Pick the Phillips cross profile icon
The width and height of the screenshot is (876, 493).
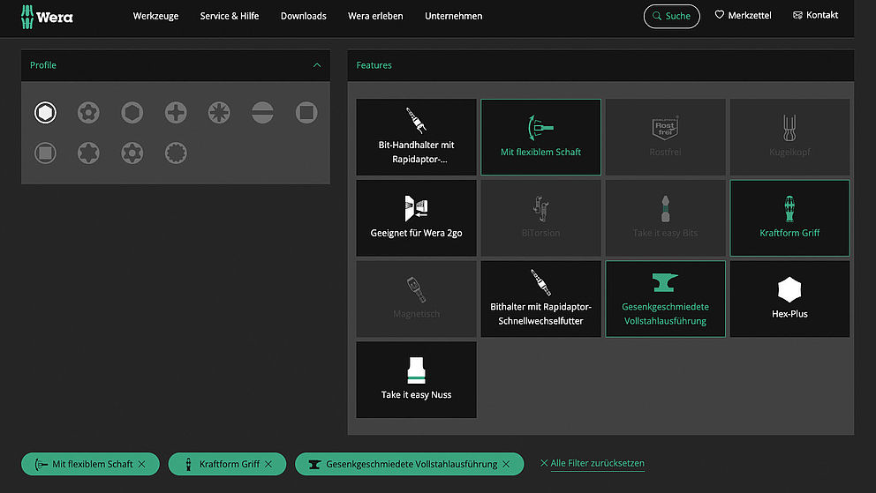176,113
